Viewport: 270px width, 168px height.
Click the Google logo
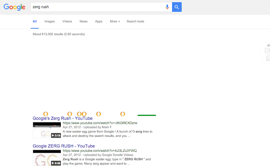pos(14,7)
